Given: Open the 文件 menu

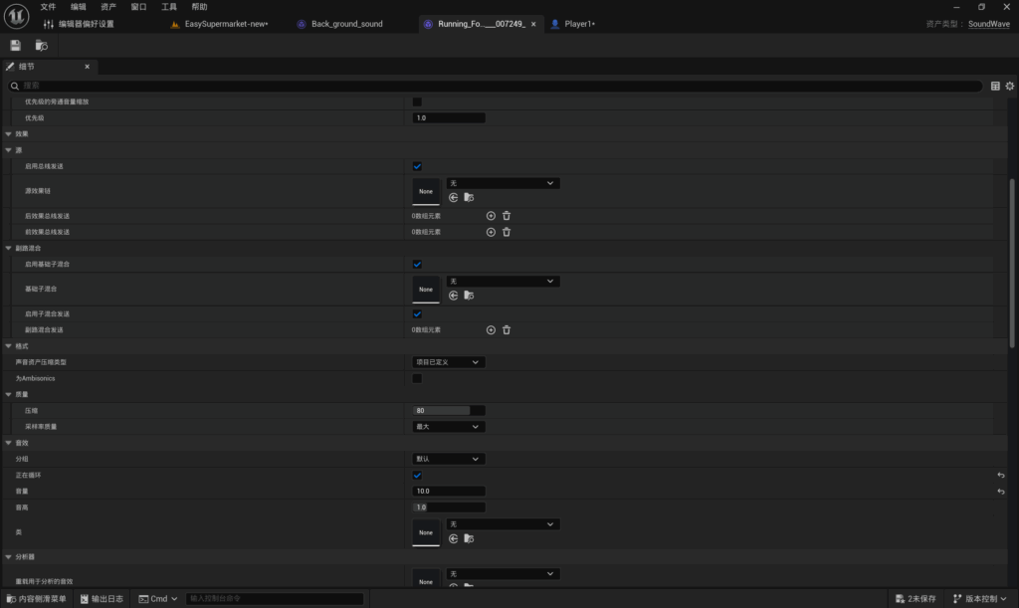Looking at the screenshot, I should 48,7.
